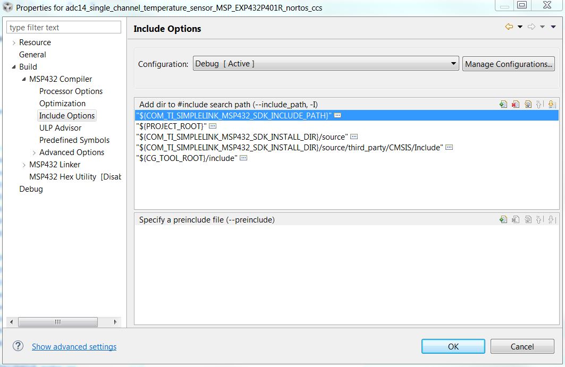Click the OK button
This screenshot has height=367, width=565.
point(453,346)
